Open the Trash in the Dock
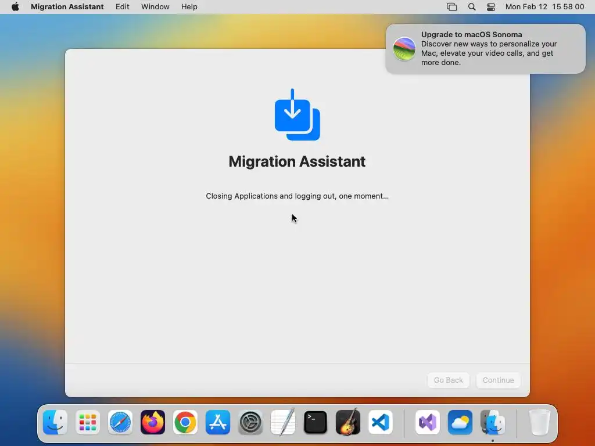 tap(540, 422)
